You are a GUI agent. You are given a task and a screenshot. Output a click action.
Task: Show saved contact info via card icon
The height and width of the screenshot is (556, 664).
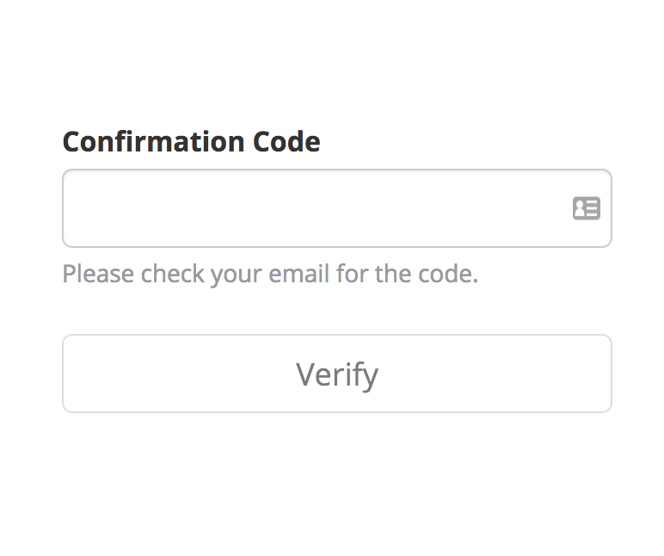click(x=587, y=208)
